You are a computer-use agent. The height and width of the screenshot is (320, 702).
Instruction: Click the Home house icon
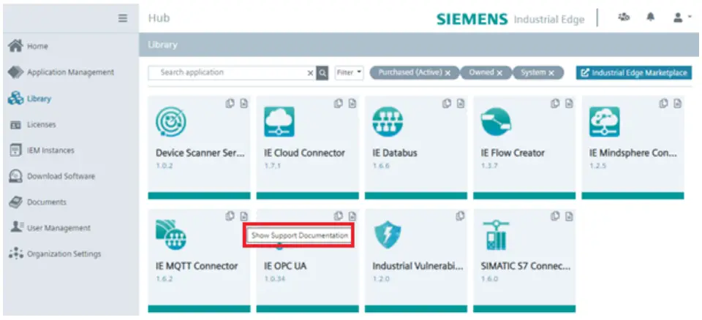coord(15,45)
